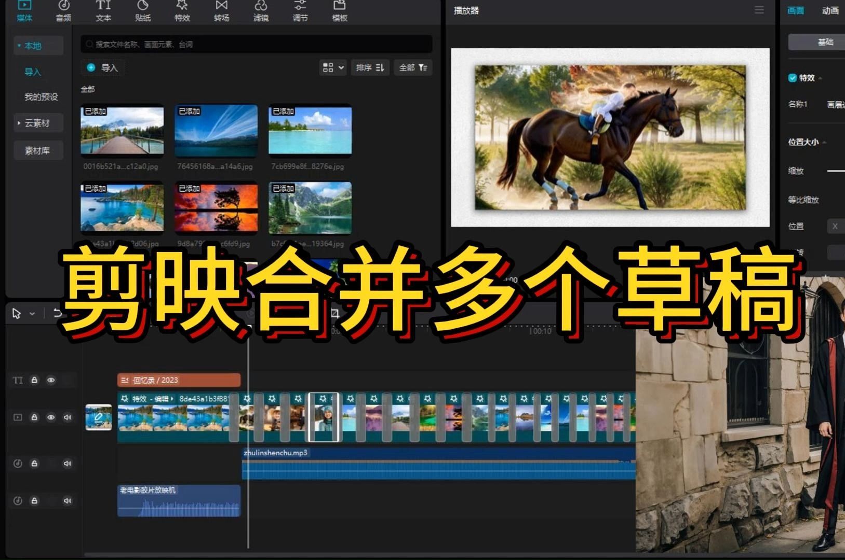The image size is (845, 560).
Task: Select the highlighted portrait clip in timeline
Action: (324, 417)
